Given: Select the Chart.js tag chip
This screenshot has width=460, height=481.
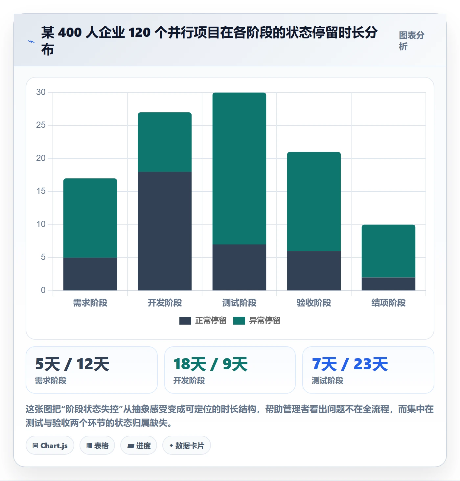Looking at the screenshot, I should pyautogui.click(x=50, y=446).
